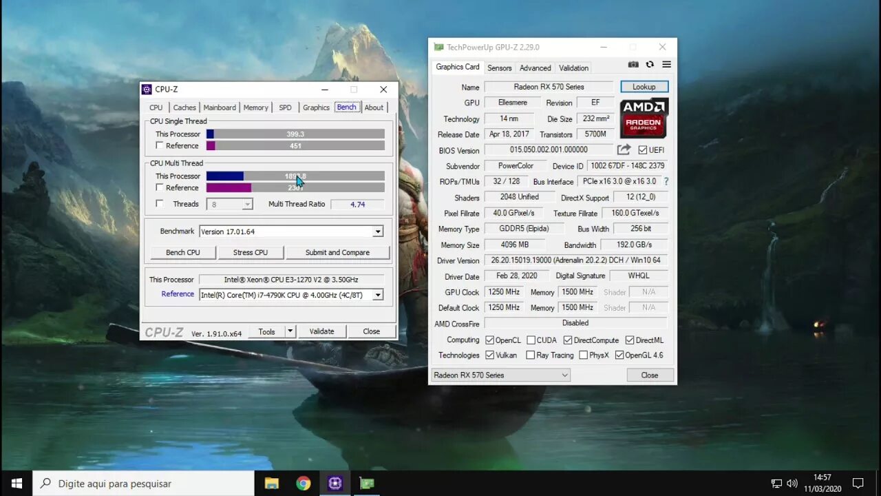Click the Close button in GPU-Z
The image size is (881, 496).
[649, 375]
